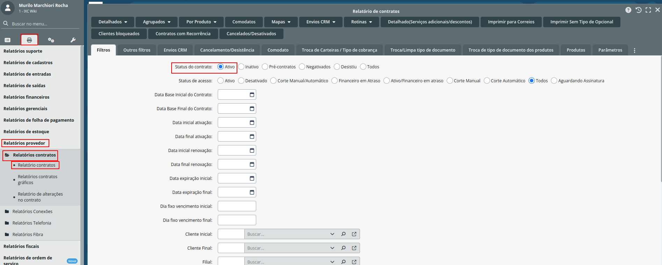Viewport: 662px width, 265px height.
Task: Toggle fullscreen expand icon
Action: point(648,10)
